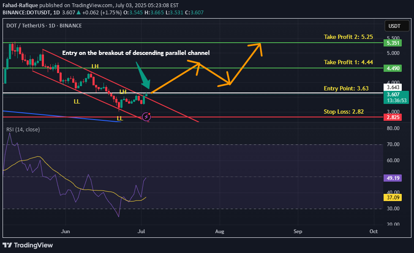The image size is (414, 253).
Task: Click the BINANCE:DOTUSDT symbol header
Action: pyautogui.click(x=27, y=12)
